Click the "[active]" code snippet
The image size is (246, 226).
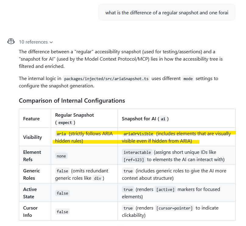[165, 189]
